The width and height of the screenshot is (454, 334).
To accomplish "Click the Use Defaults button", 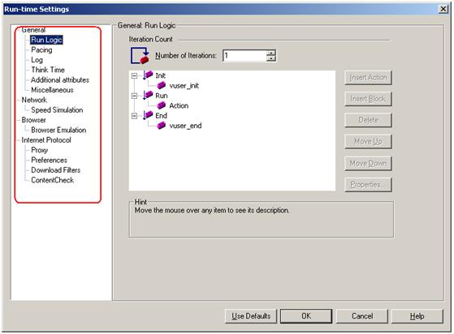I will click(251, 316).
